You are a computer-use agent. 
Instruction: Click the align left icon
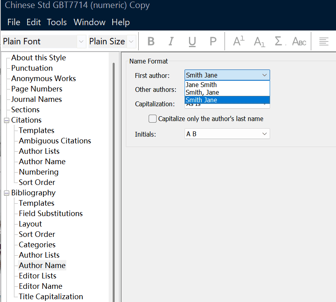coord(324,41)
